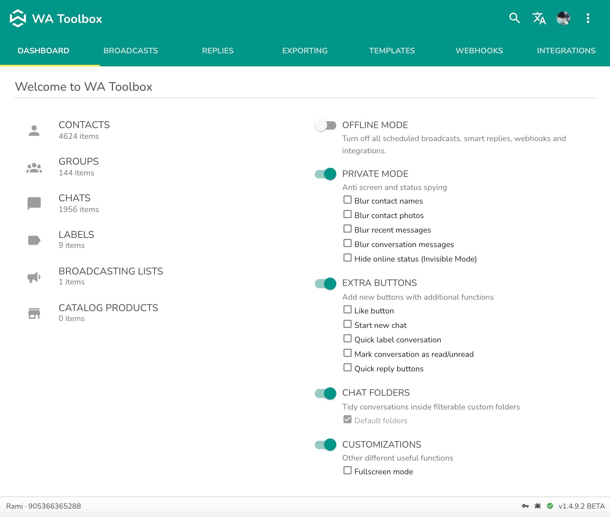Turn off the Private Mode switch

326,174
